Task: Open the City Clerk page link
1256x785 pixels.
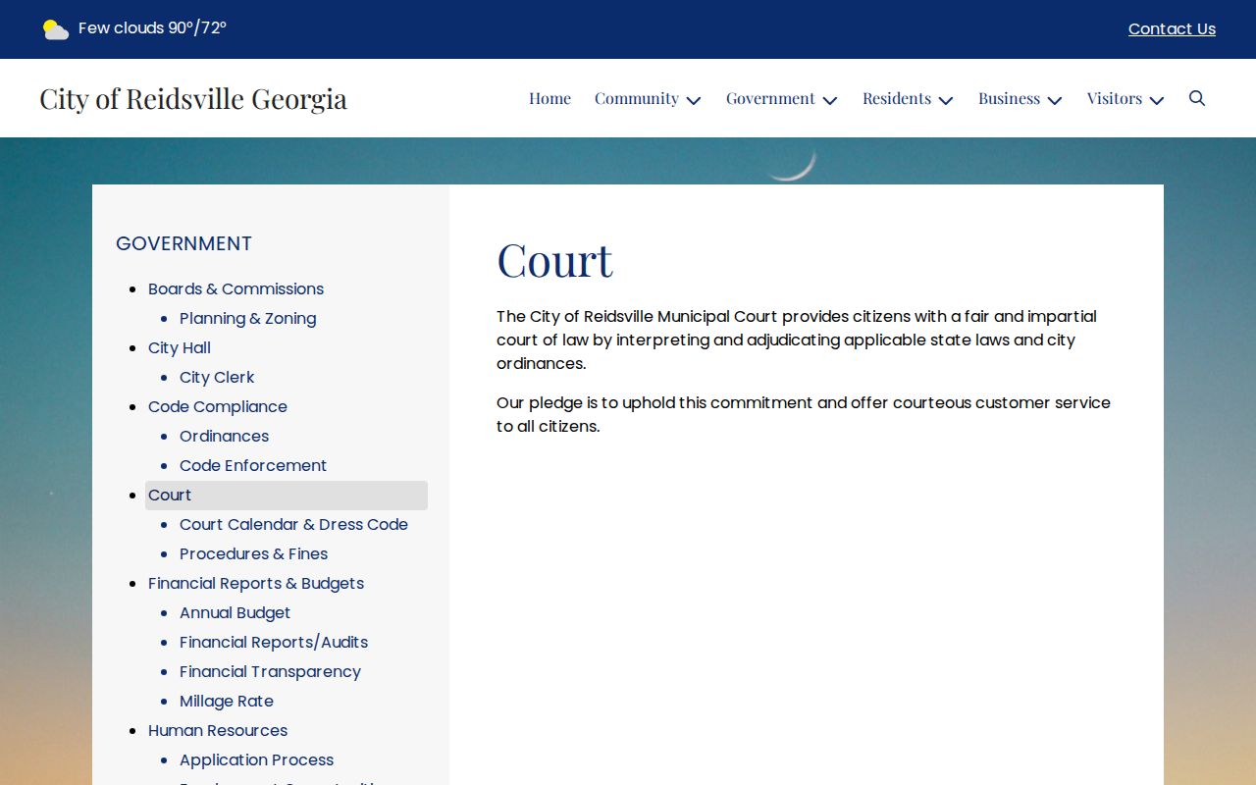Action: [x=217, y=377]
